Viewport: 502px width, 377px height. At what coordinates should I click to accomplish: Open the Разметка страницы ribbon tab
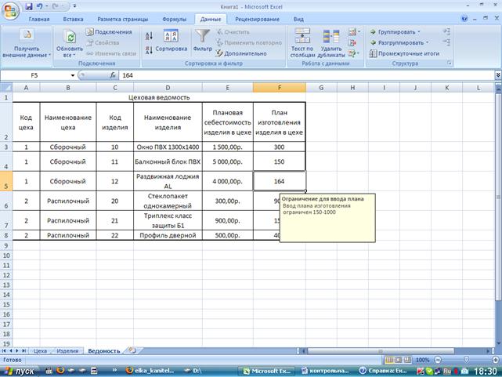(120, 18)
